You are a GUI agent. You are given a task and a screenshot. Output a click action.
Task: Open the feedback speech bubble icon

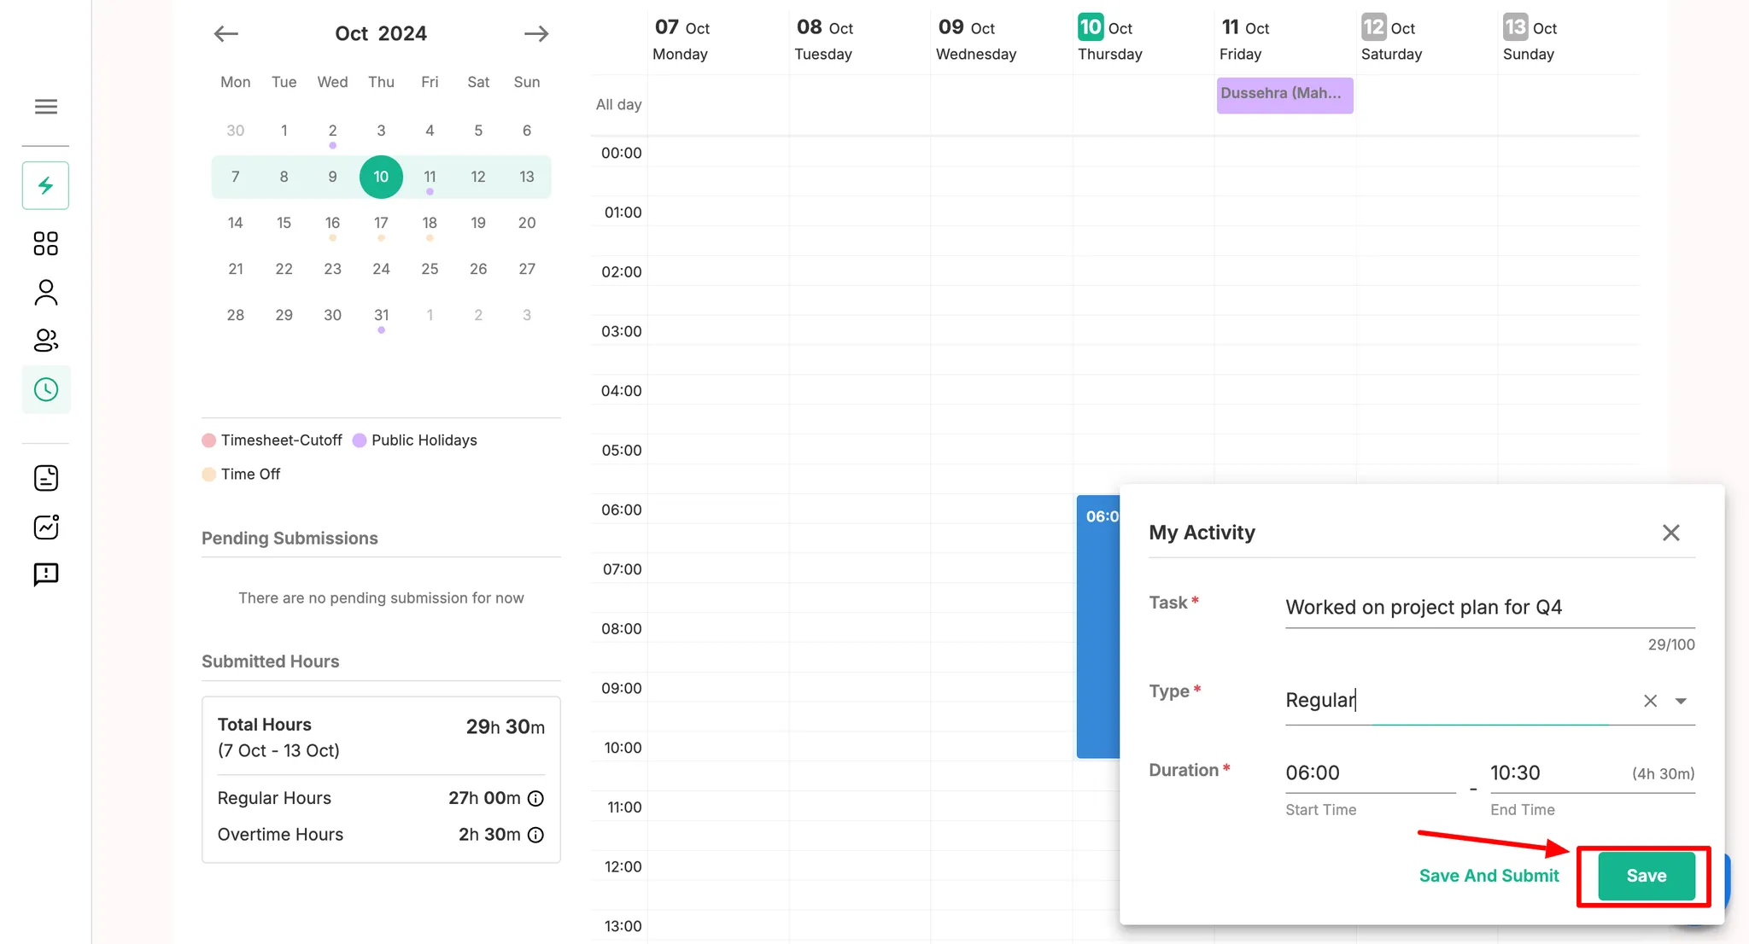point(46,574)
